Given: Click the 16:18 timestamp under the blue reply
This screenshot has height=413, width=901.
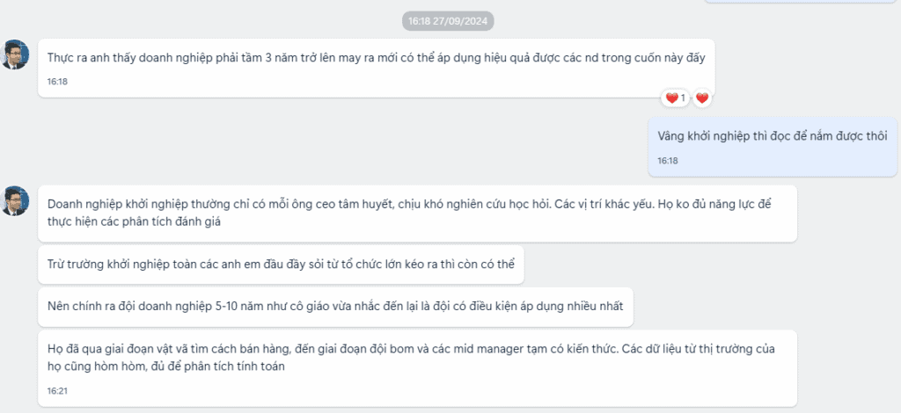Looking at the screenshot, I should (x=668, y=161).
